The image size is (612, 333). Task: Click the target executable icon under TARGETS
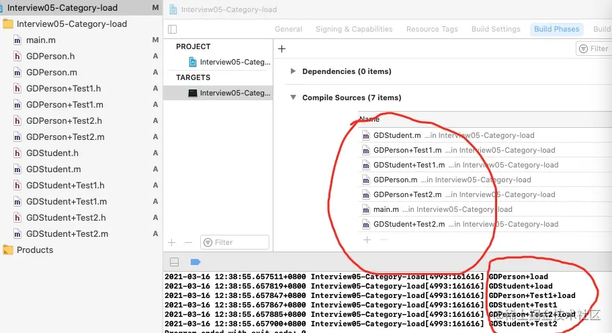click(192, 93)
